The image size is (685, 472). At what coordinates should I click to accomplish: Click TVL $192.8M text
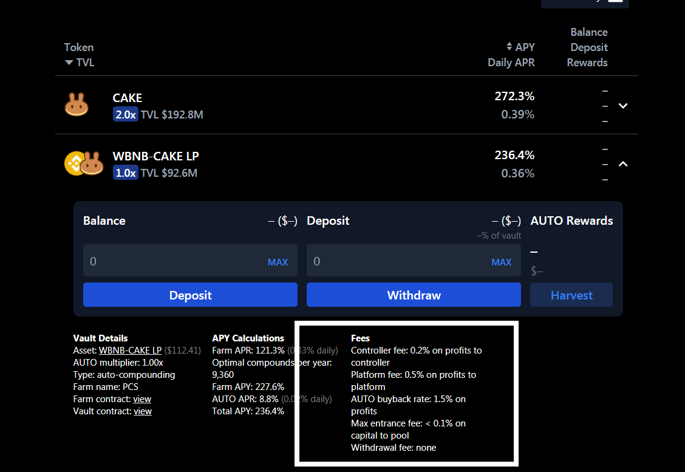click(172, 114)
